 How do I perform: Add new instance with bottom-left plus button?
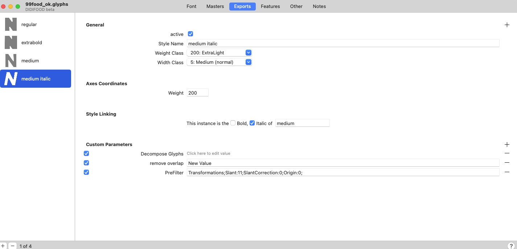(3, 246)
